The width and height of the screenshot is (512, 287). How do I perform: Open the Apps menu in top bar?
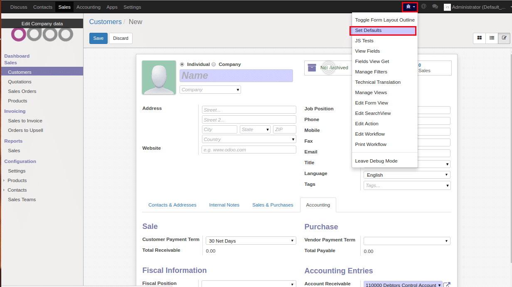click(x=112, y=7)
